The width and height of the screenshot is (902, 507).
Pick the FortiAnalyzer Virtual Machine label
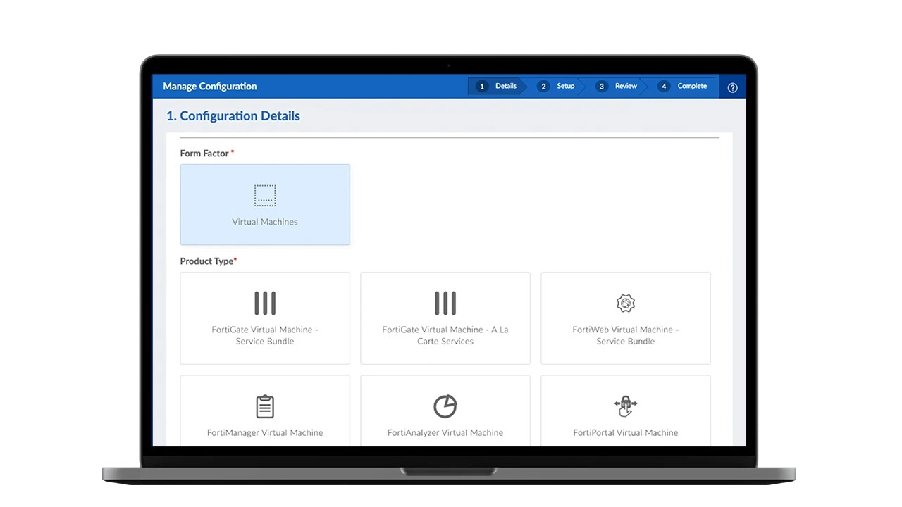[x=445, y=432]
